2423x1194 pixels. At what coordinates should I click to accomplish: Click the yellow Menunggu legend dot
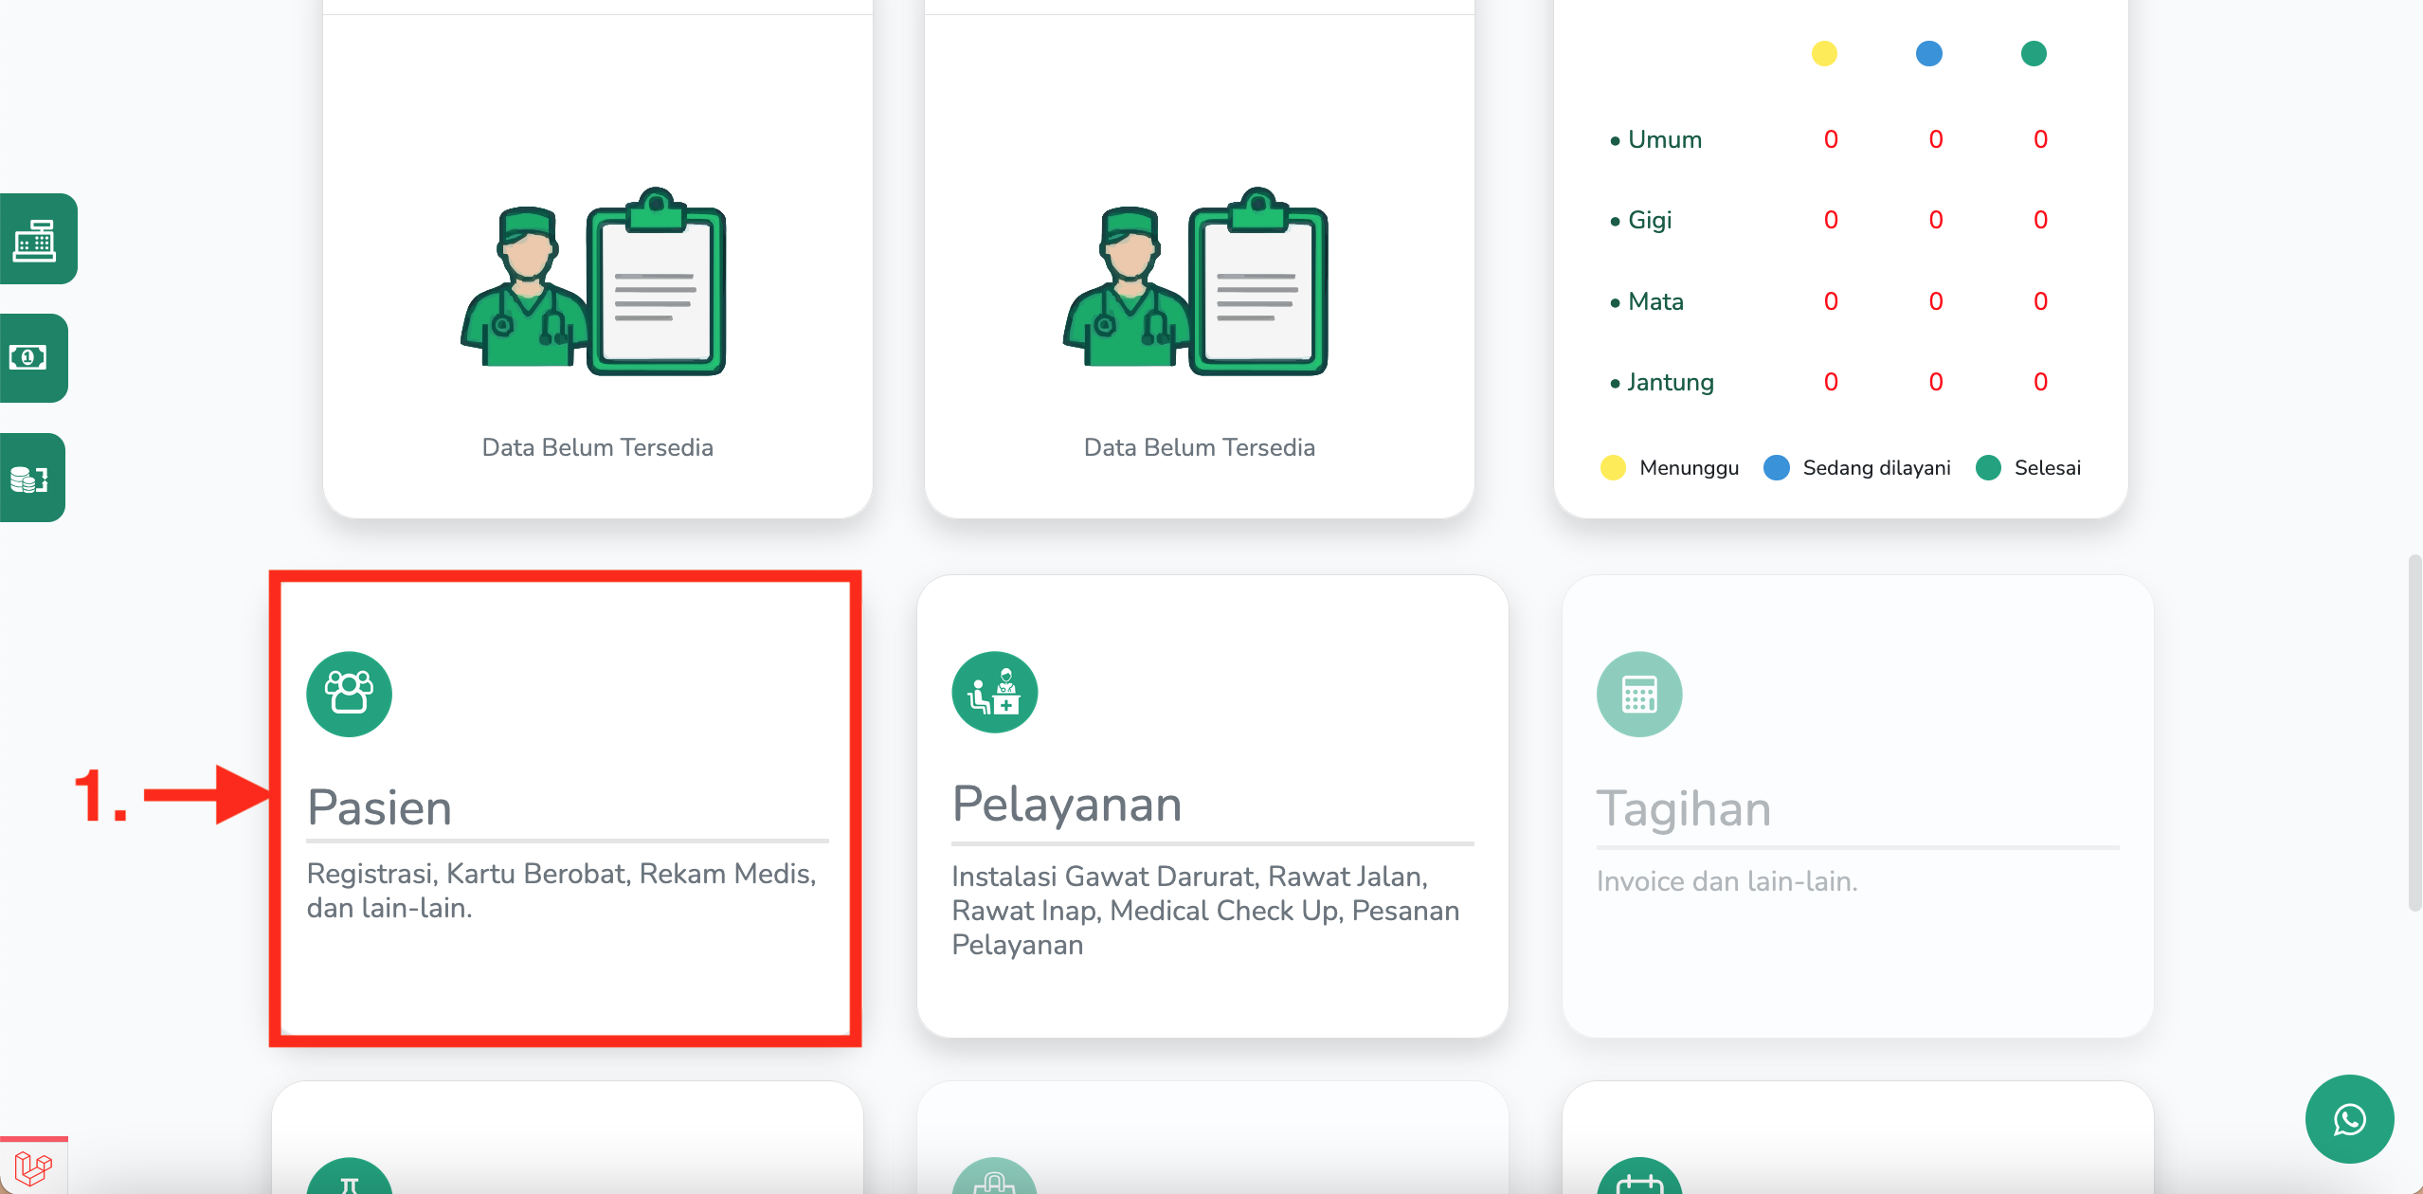click(x=1613, y=467)
